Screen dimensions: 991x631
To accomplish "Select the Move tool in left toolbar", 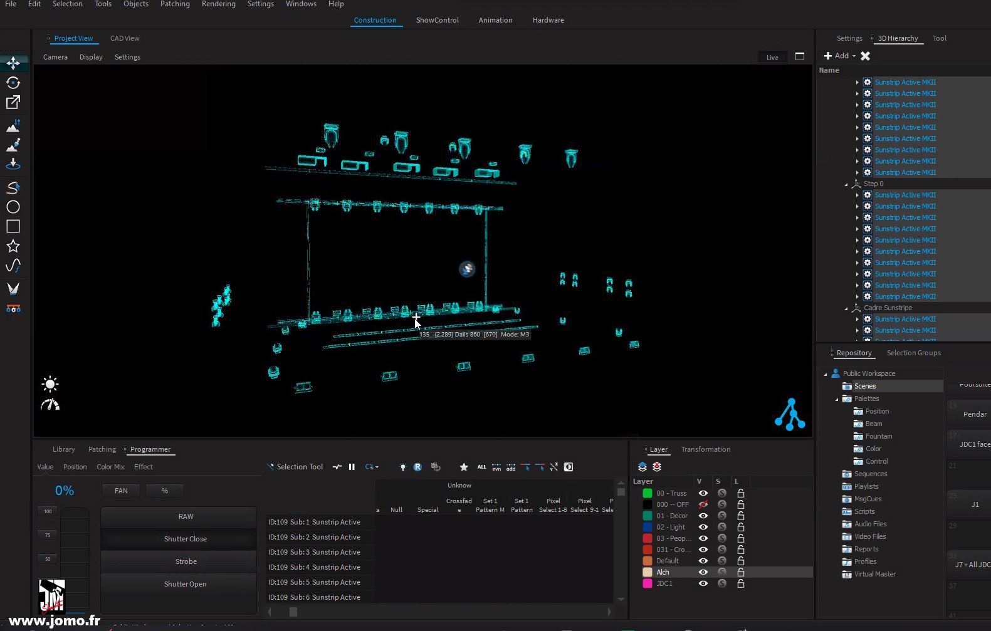I will click(13, 63).
